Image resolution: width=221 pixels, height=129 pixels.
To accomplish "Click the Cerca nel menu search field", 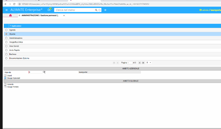I will click(75, 10).
